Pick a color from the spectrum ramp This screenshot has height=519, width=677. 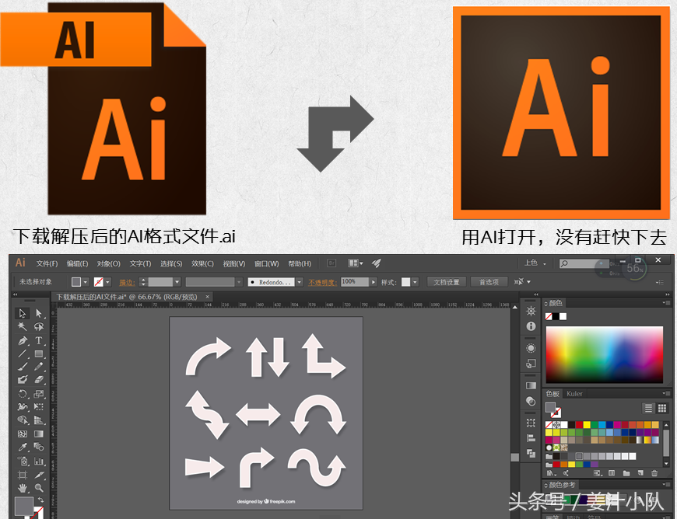tap(604, 354)
